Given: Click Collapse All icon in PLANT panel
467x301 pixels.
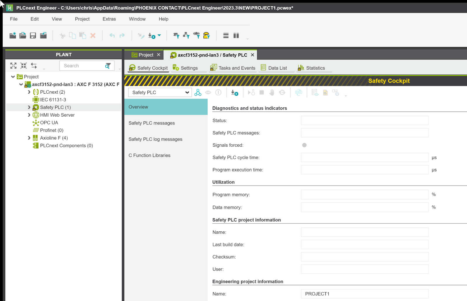Looking at the screenshot, I should (x=24, y=66).
